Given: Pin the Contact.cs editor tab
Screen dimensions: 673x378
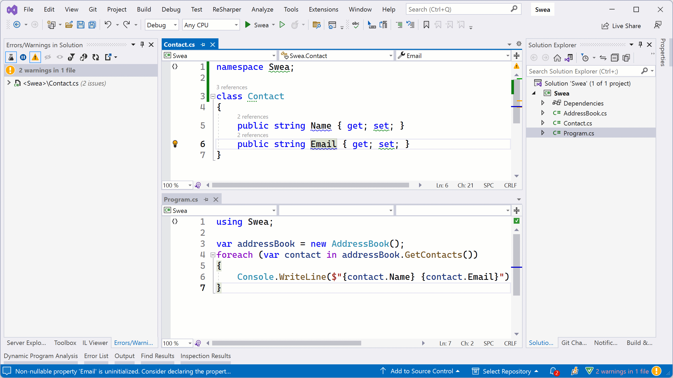Looking at the screenshot, I should click(x=202, y=44).
